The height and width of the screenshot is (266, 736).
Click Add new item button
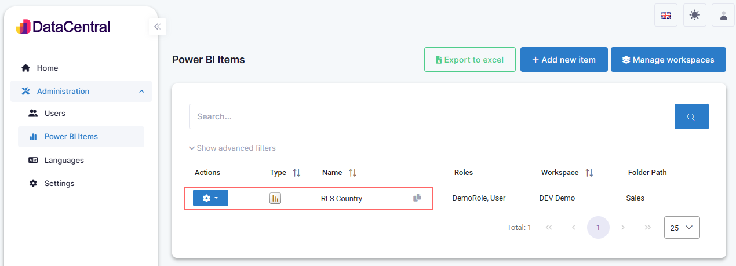tap(563, 60)
